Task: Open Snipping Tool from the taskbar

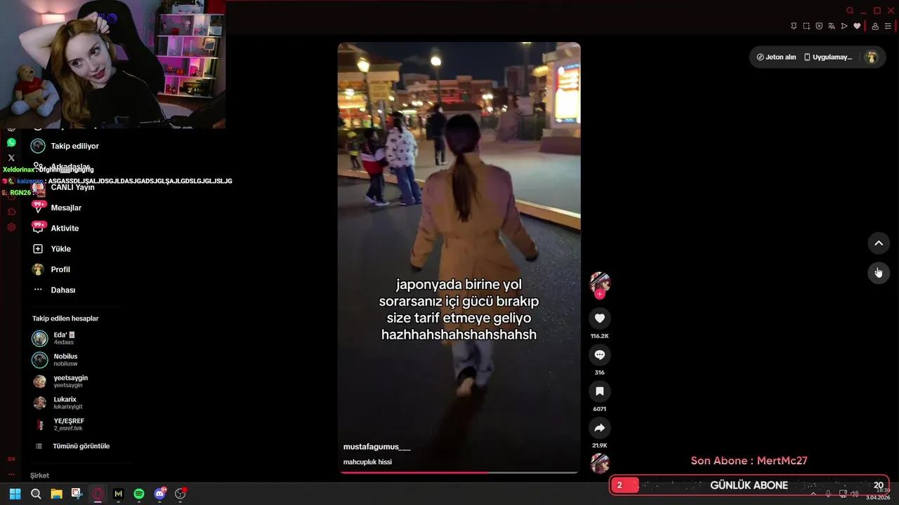Action: click(77, 494)
